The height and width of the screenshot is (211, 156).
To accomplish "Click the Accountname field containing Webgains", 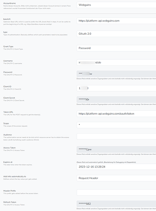I will pyautogui.click(x=116, y=5).
